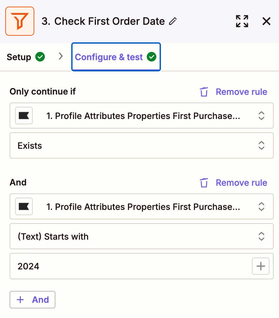Open first Profile Attributes field dropdown
The image size is (279, 318).
tap(141, 116)
